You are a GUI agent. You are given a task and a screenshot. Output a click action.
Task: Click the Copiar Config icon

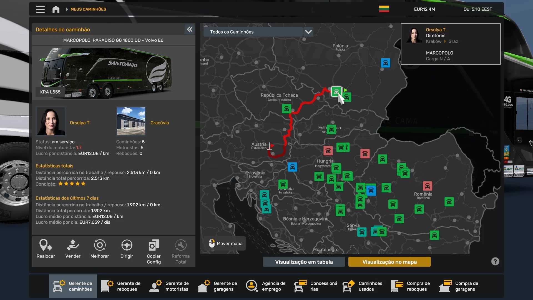coord(154,245)
